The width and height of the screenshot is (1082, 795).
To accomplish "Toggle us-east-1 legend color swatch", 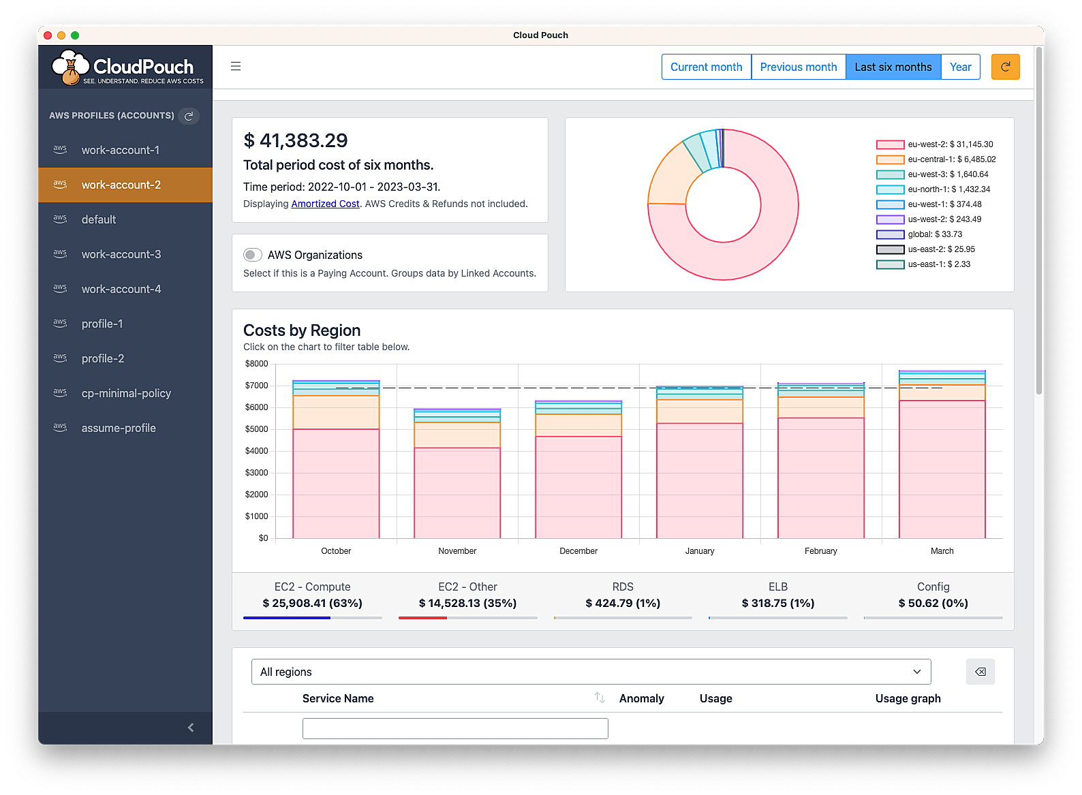I will pyautogui.click(x=890, y=264).
